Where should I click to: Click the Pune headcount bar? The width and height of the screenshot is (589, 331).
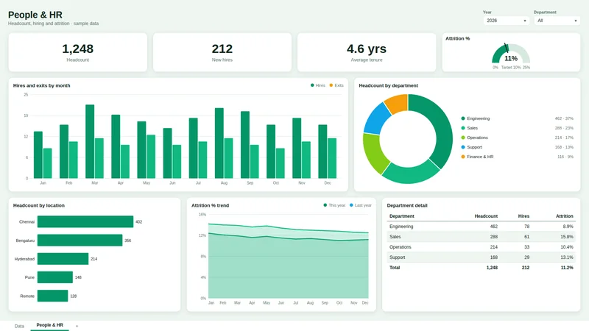coord(55,277)
